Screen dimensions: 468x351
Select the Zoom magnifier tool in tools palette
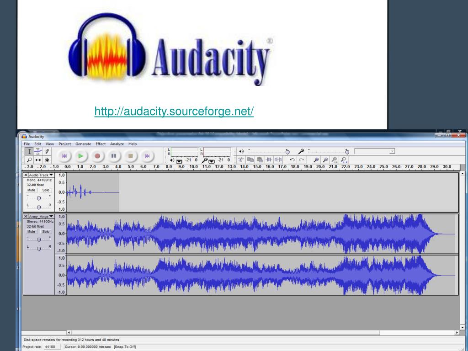(x=29, y=160)
